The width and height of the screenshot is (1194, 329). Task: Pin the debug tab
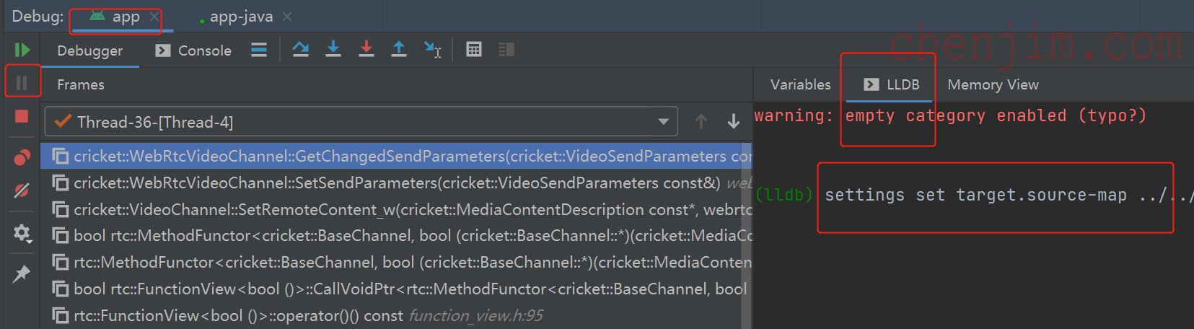(22, 273)
